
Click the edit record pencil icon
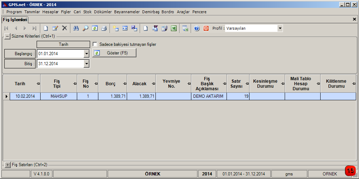tap(55, 28)
